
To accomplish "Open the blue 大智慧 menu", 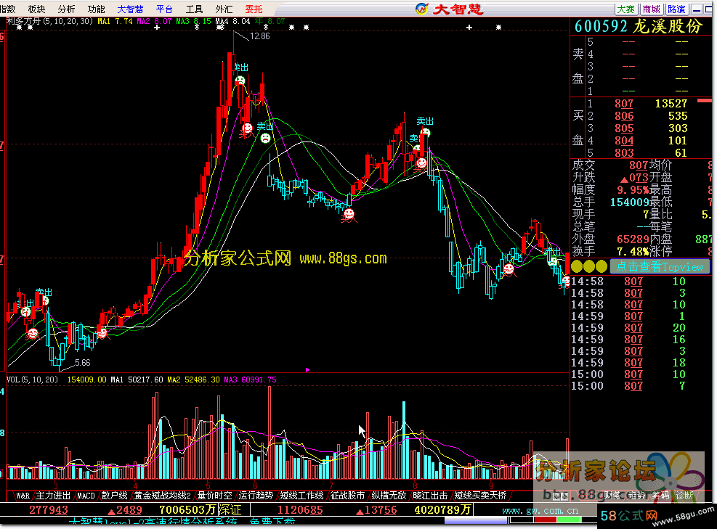I will (x=130, y=9).
